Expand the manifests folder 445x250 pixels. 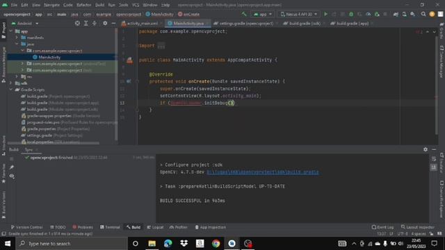pos(17,37)
